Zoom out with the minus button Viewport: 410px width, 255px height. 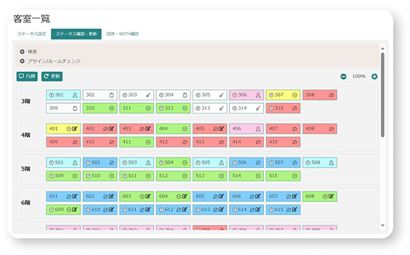(343, 77)
